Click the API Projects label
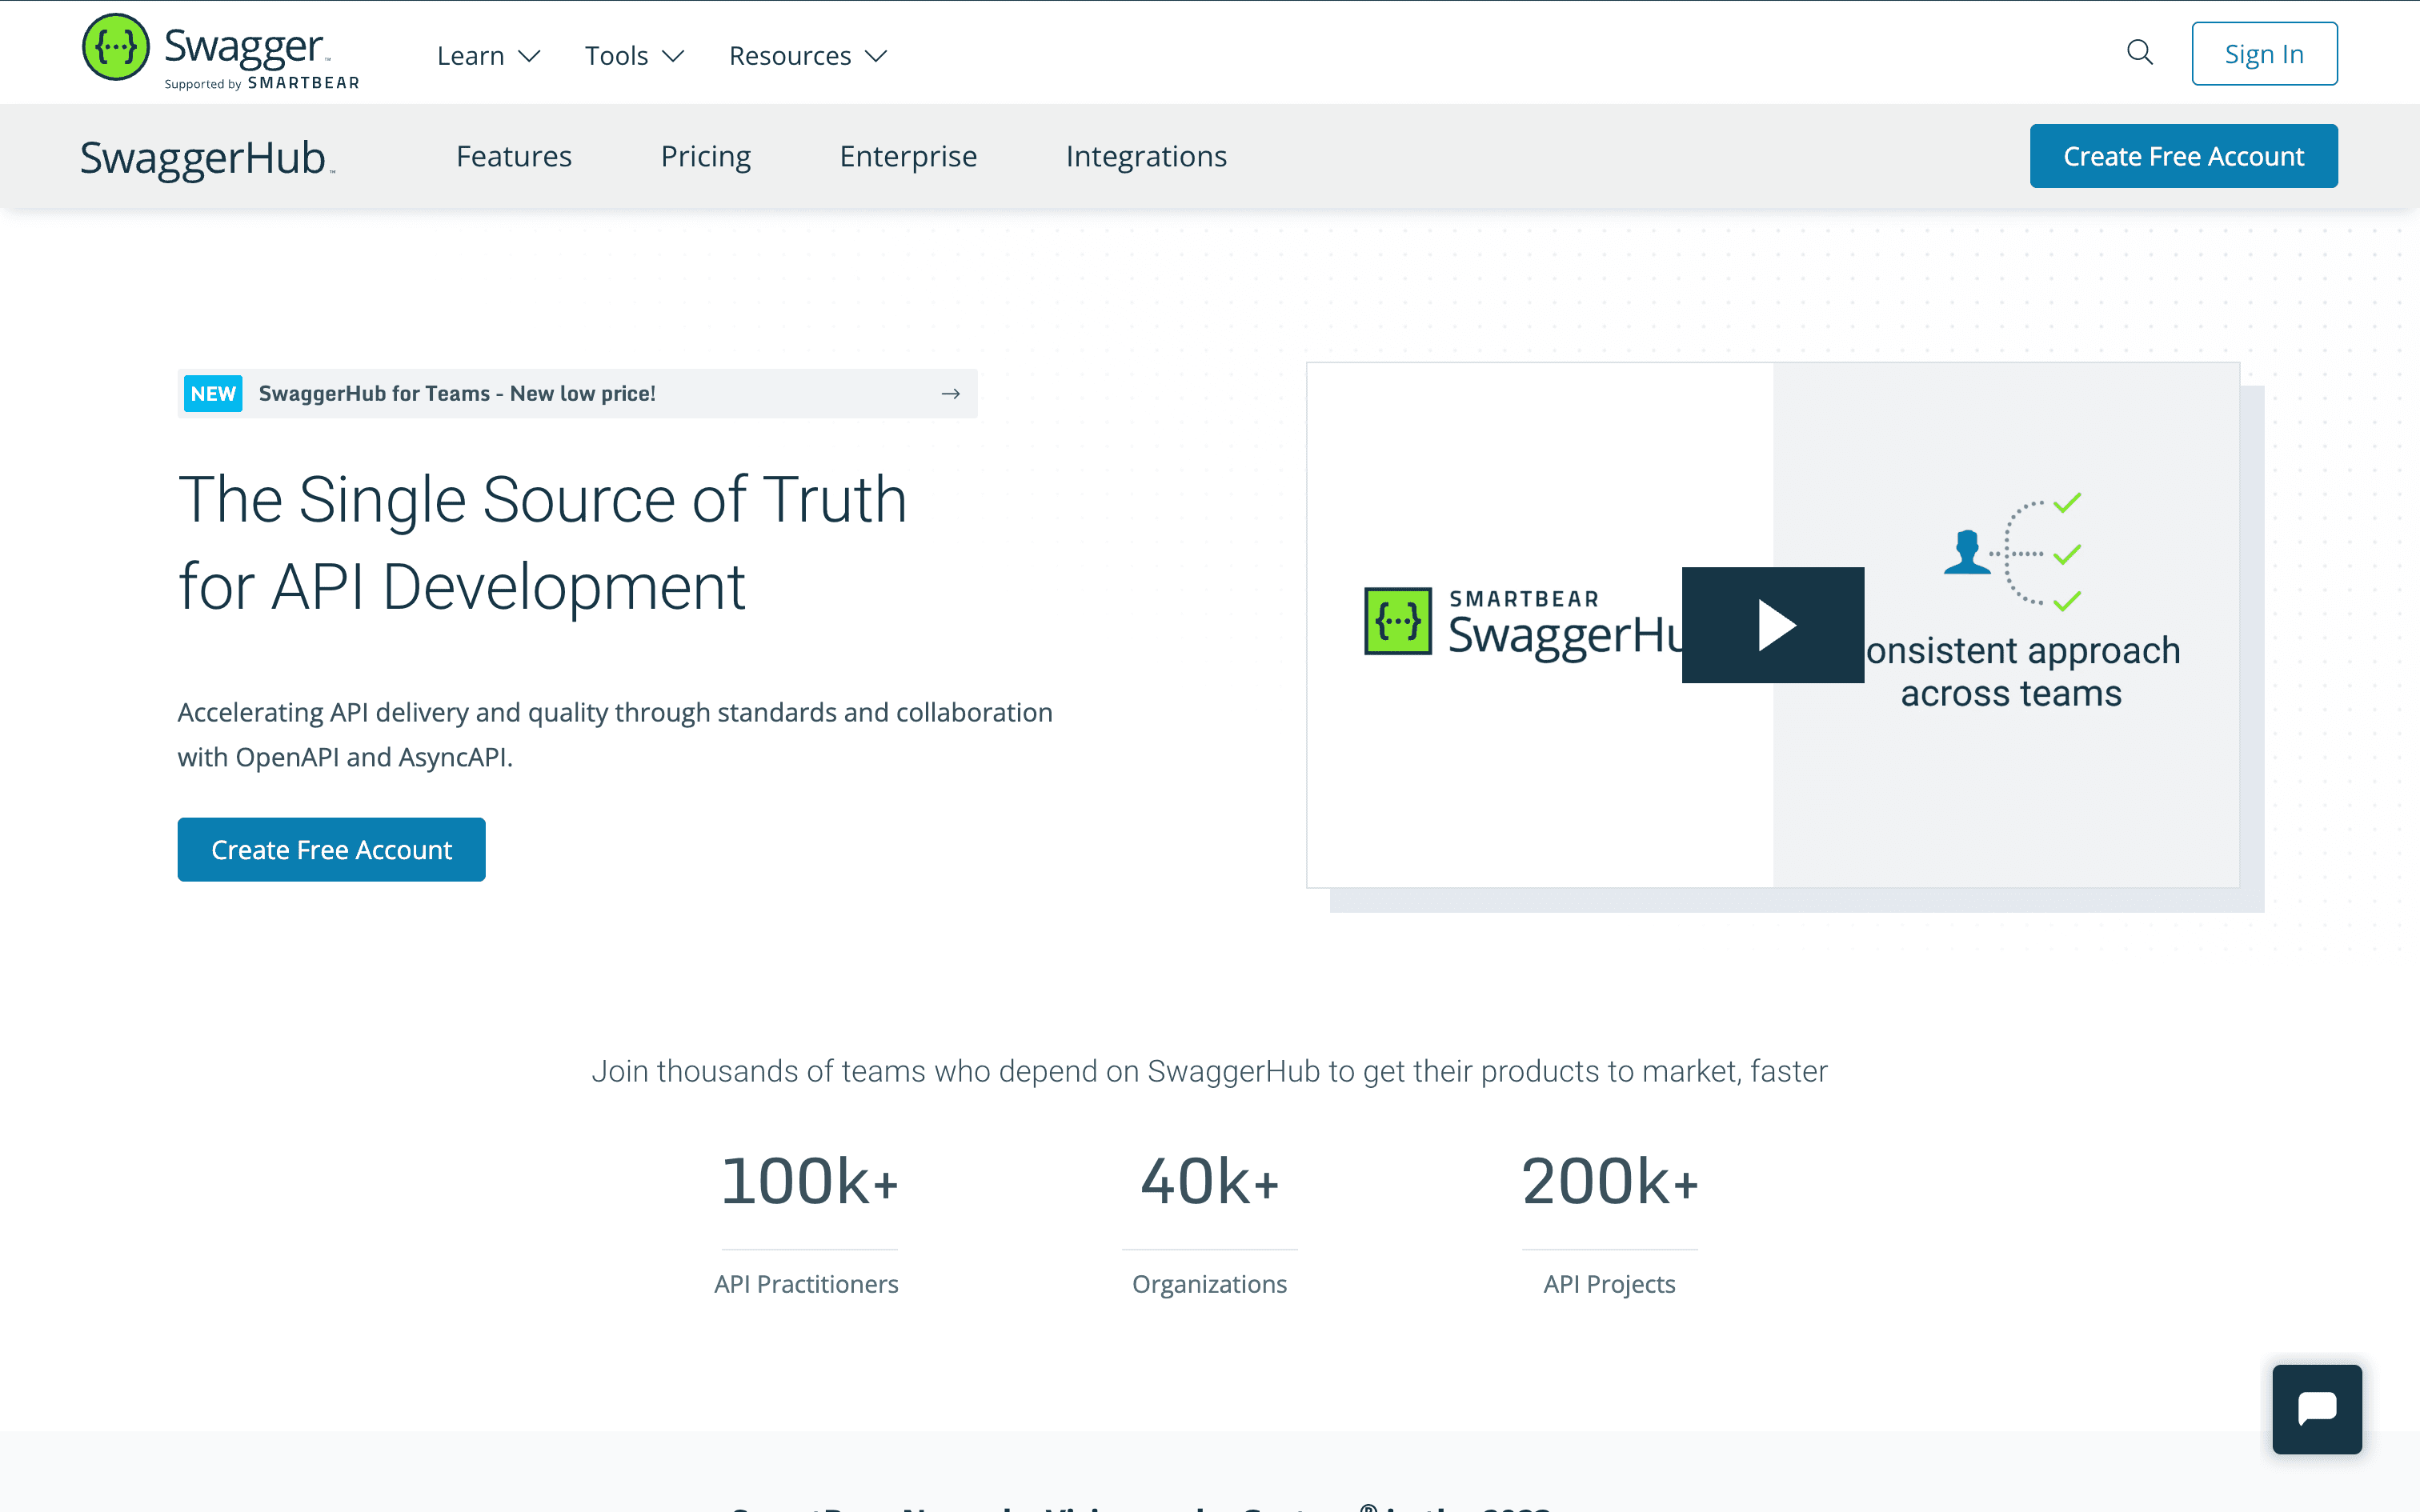Screen dimensions: 2420x1512 pos(1609,1284)
